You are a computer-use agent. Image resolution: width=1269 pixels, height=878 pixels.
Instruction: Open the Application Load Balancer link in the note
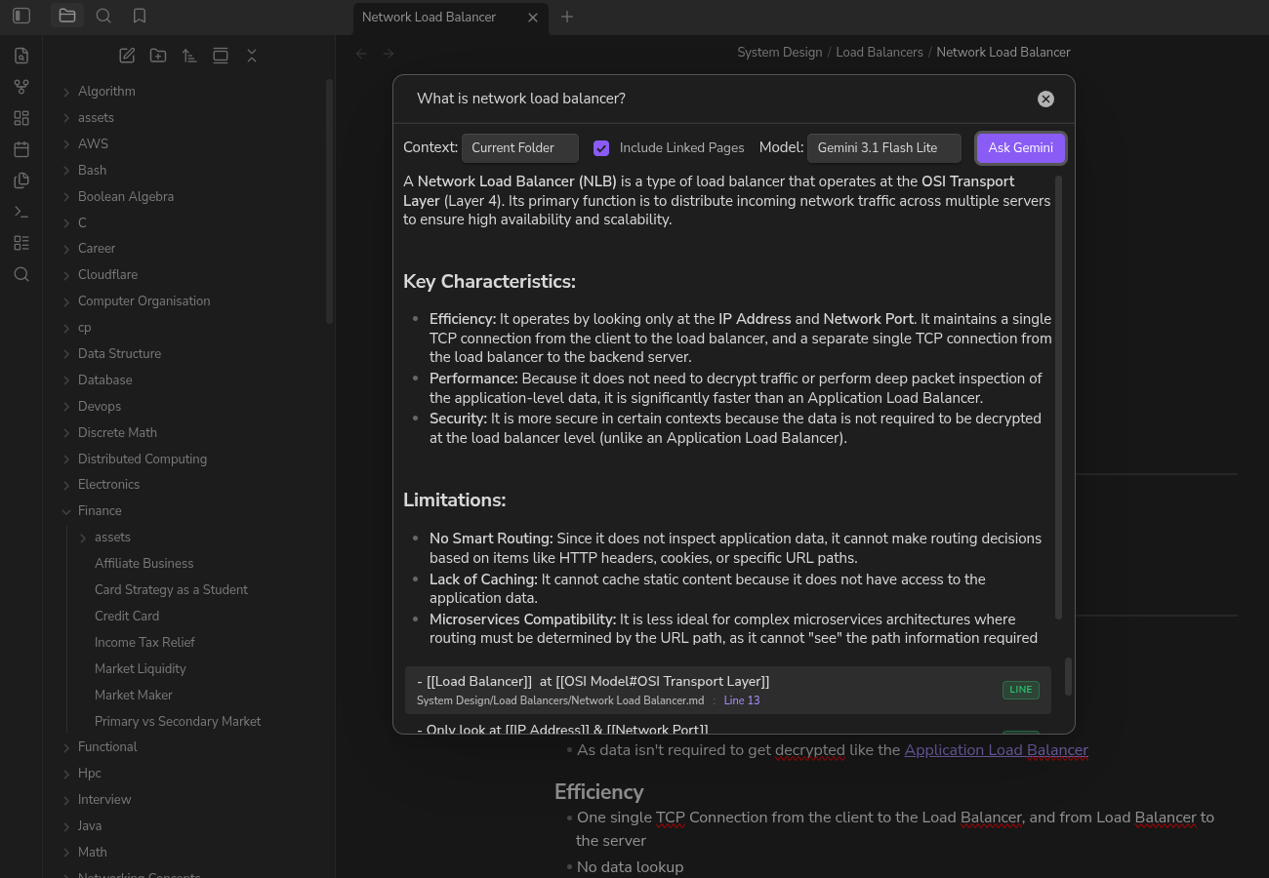click(x=996, y=750)
